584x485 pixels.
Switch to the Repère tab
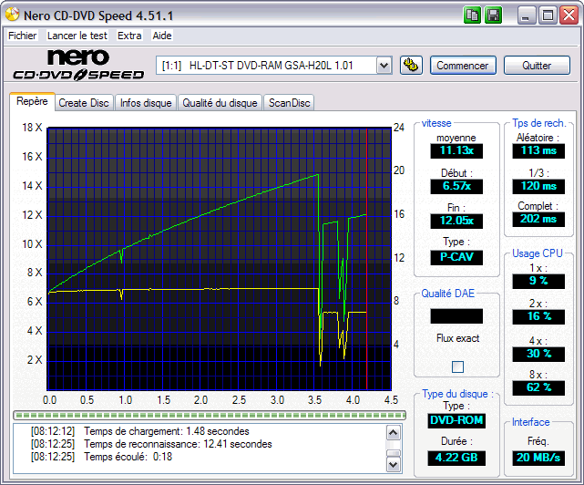click(32, 101)
